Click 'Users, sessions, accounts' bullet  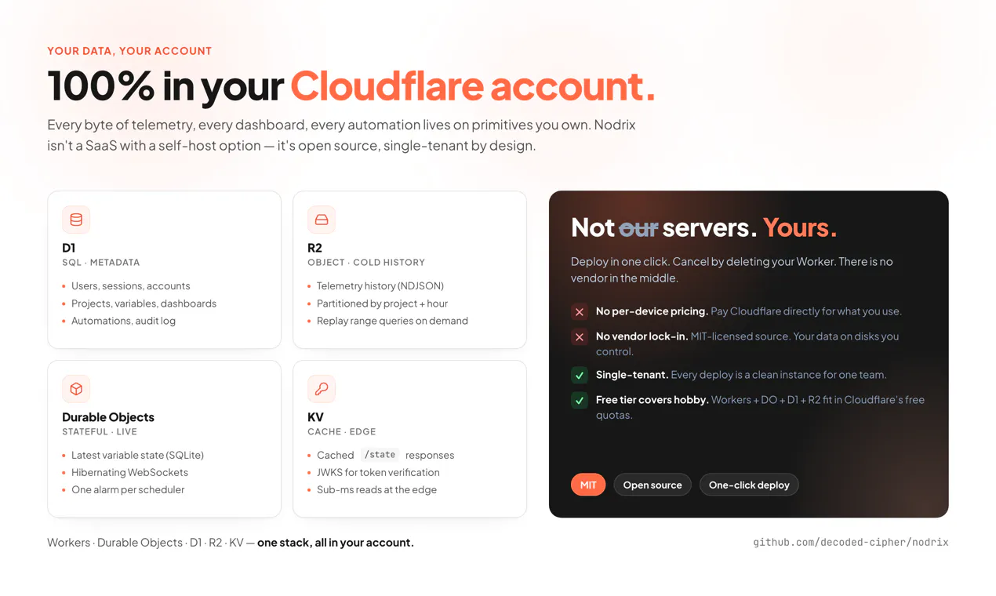[130, 286]
